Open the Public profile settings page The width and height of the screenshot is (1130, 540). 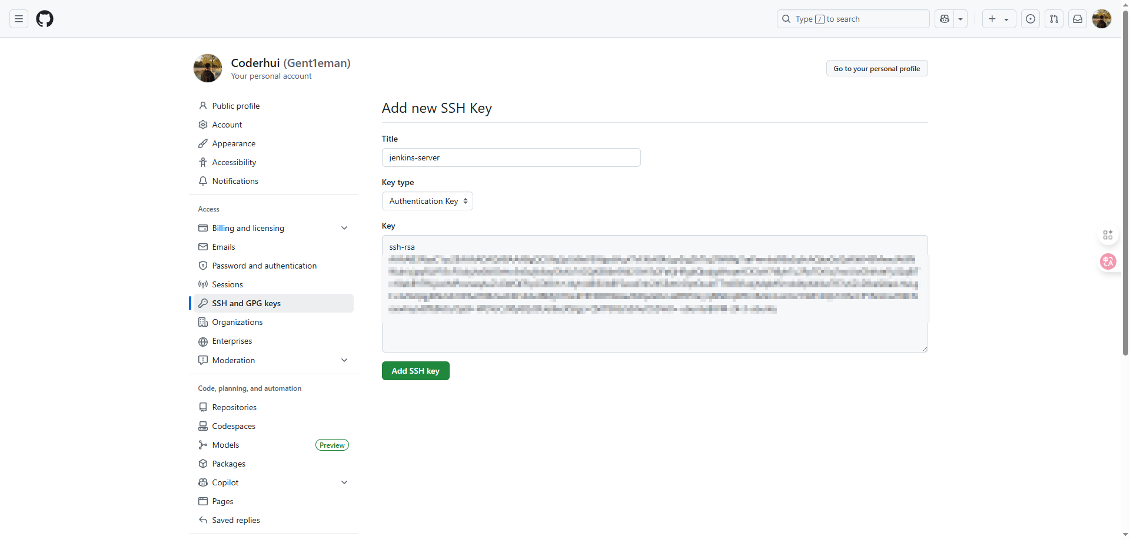[235, 106]
